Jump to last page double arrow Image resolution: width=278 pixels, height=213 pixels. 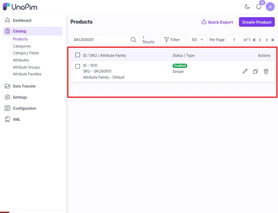tap(273, 40)
